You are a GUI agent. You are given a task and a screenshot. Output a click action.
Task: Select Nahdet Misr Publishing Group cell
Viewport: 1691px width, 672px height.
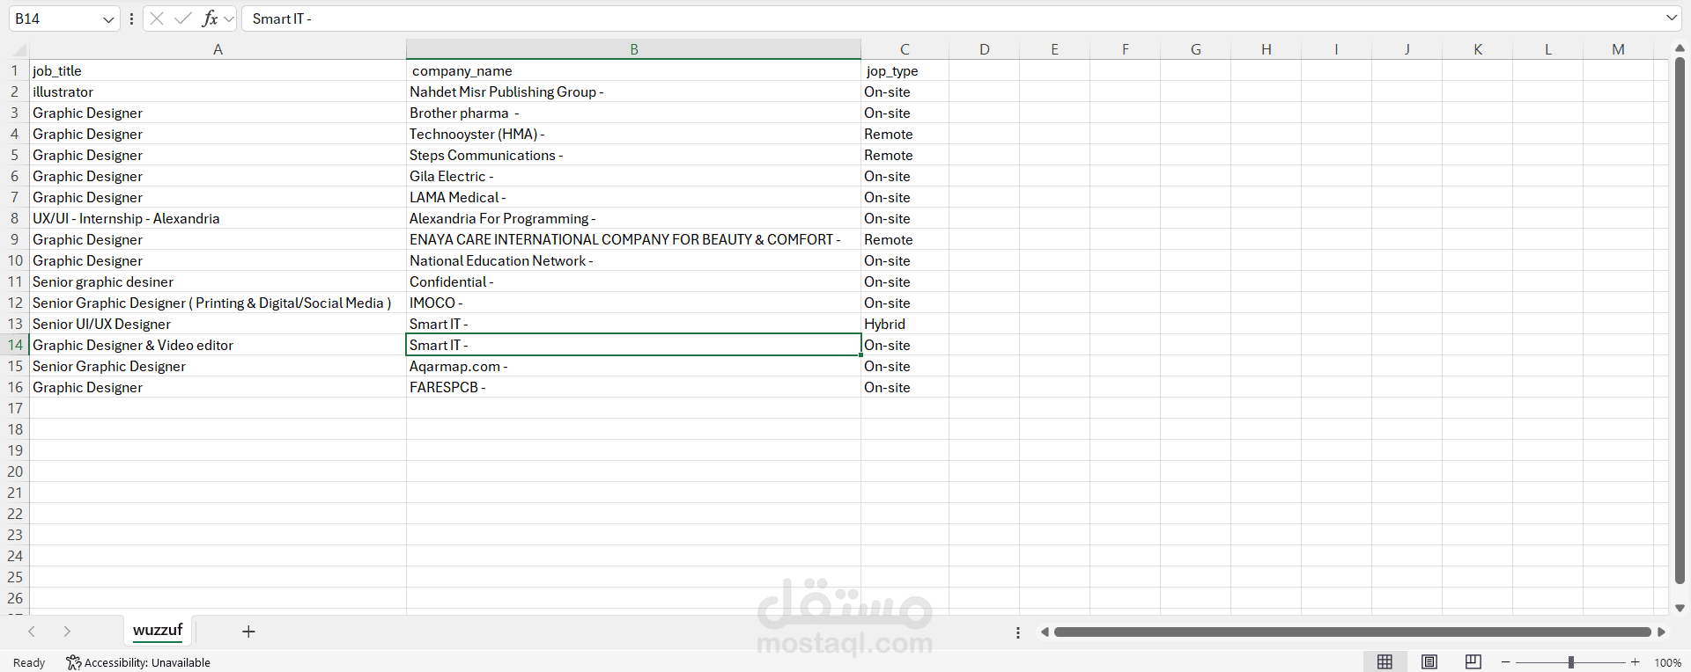(x=633, y=91)
